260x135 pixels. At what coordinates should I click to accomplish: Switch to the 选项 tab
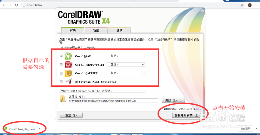click(x=119, y=30)
